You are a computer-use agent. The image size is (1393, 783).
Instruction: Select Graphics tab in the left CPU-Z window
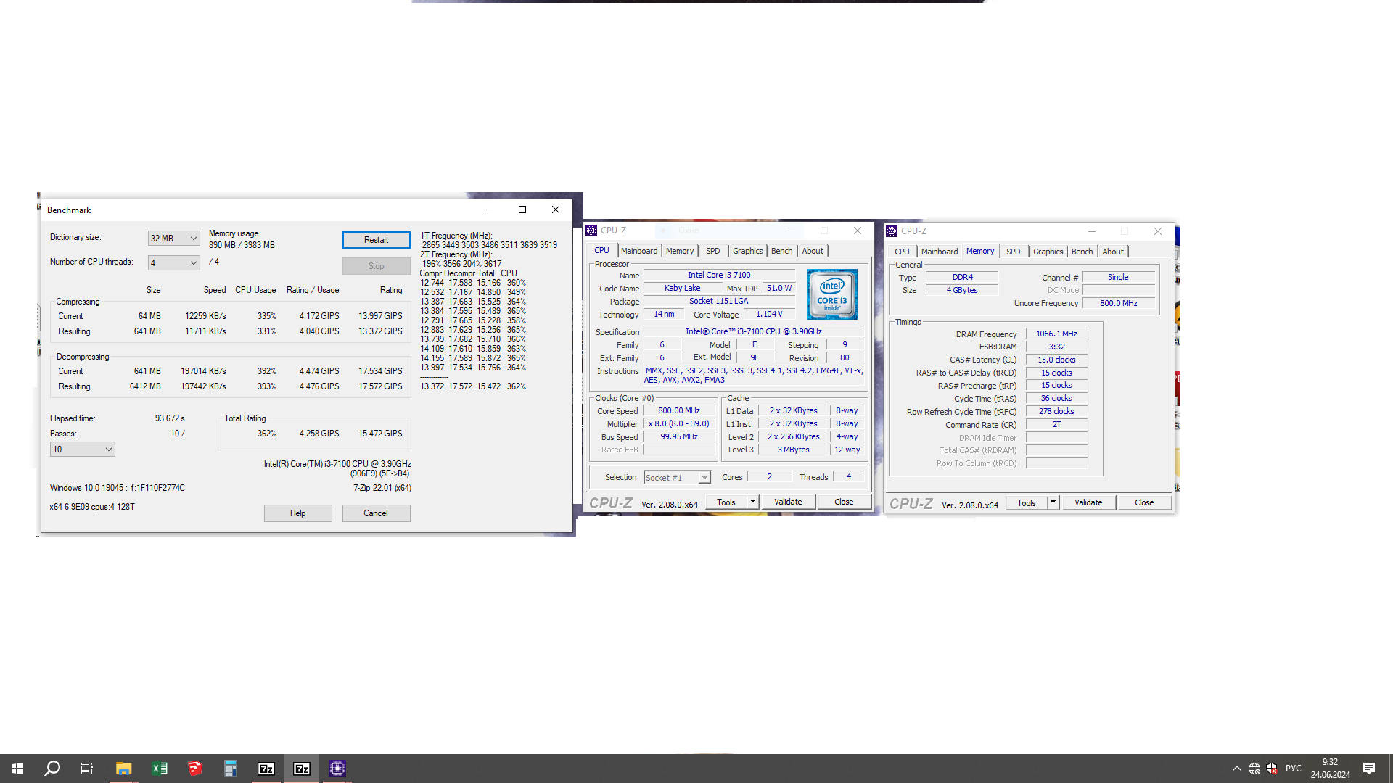747,251
